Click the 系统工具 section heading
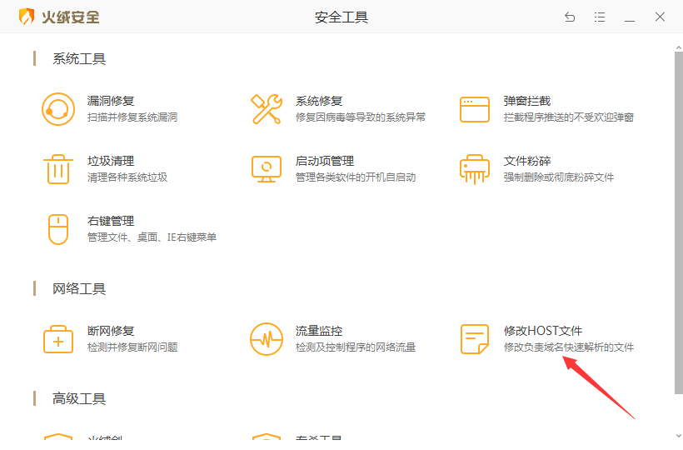Image resolution: width=683 pixels, height=450 pixels. click(x=79, y=59)
